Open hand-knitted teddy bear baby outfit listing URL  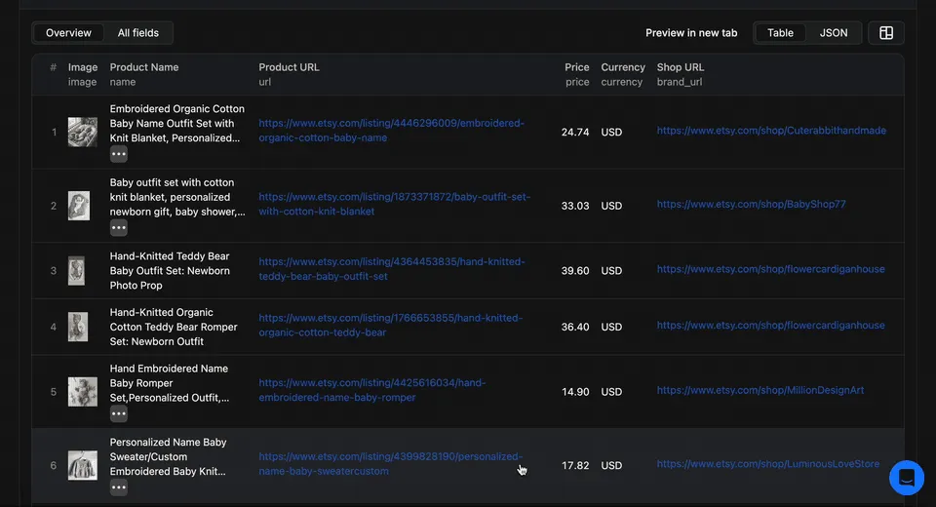(391, 269)
